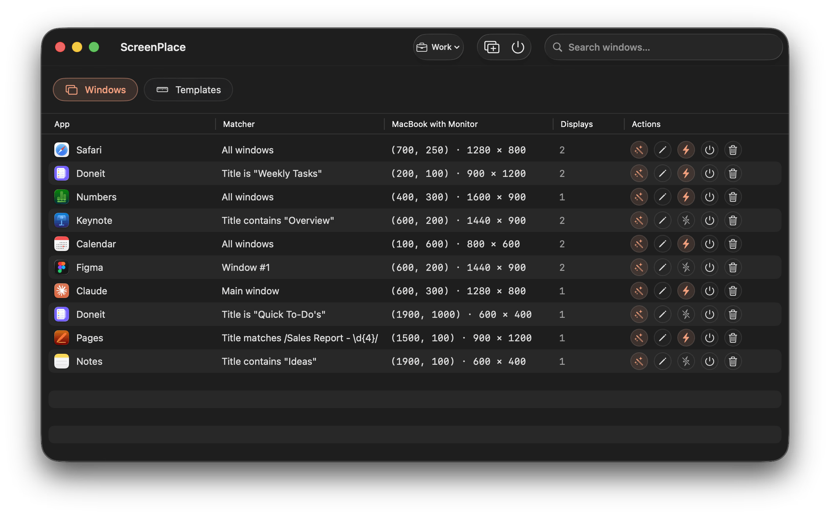Click the Safari compass app icon
This screenshot has height=516, width=830.
(x=62, y=150)
